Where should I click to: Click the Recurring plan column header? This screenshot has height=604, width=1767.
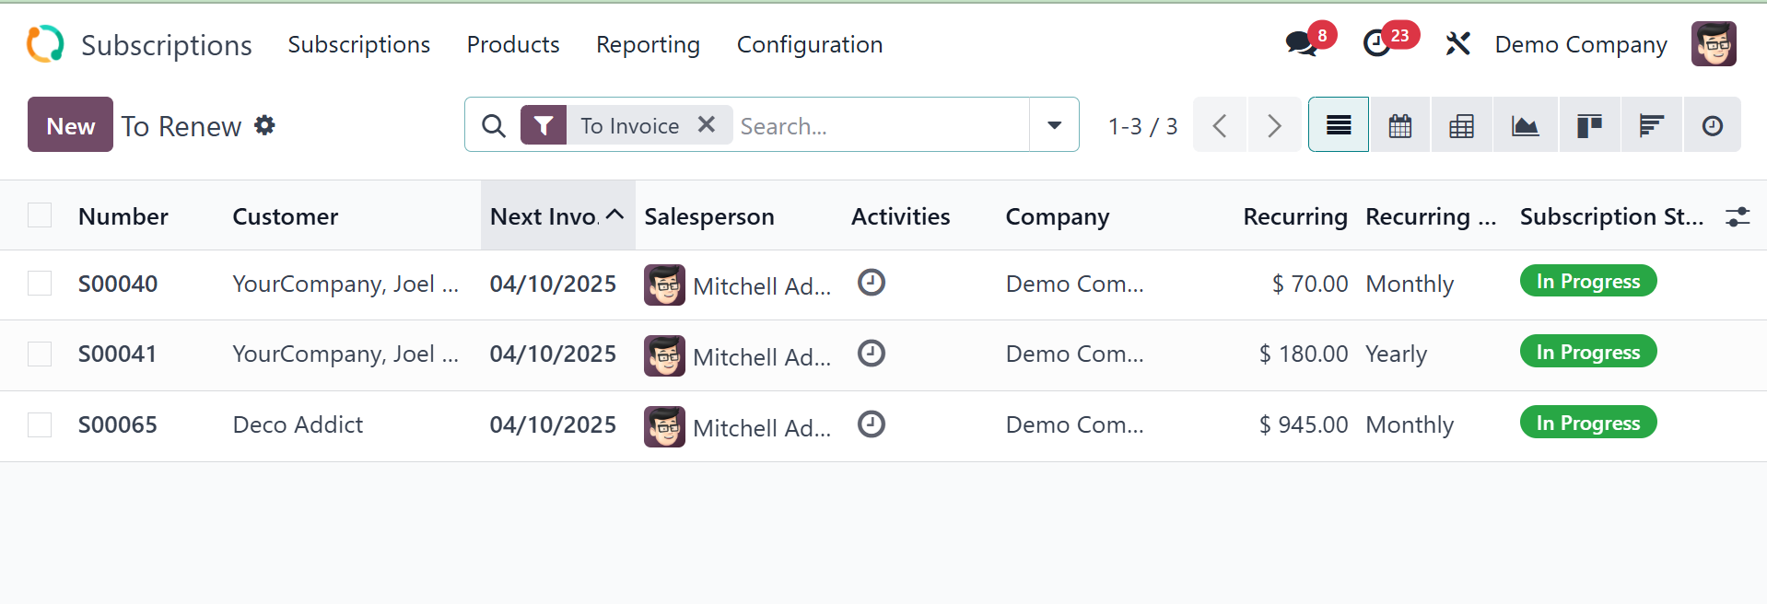tap(1431, 216)
